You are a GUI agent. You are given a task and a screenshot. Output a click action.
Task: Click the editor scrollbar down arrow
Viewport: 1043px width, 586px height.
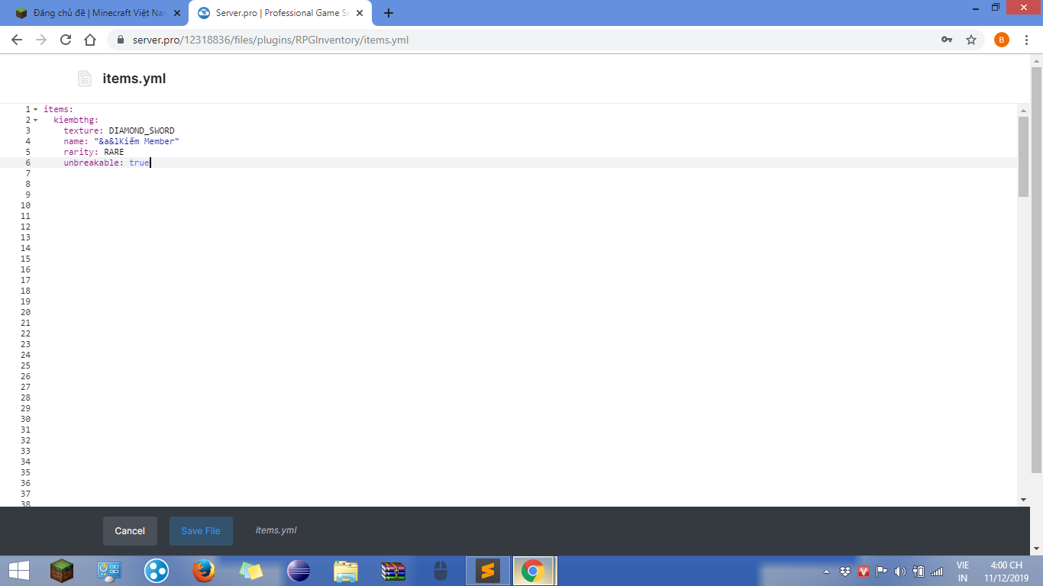pyautogui.click(x=1023, y=500)
